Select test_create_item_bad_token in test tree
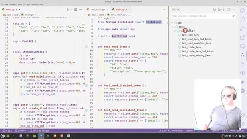The width and height of the screenshot is (247, 139). [198, 51]
